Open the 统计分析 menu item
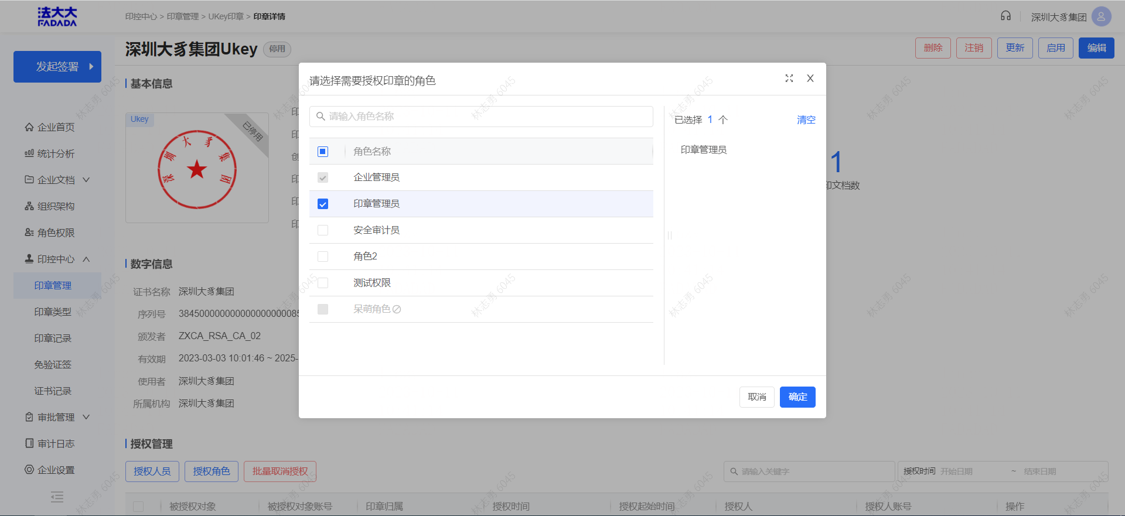The width and height of the screenshot is (1125, 516). click(x=57, y=153)
